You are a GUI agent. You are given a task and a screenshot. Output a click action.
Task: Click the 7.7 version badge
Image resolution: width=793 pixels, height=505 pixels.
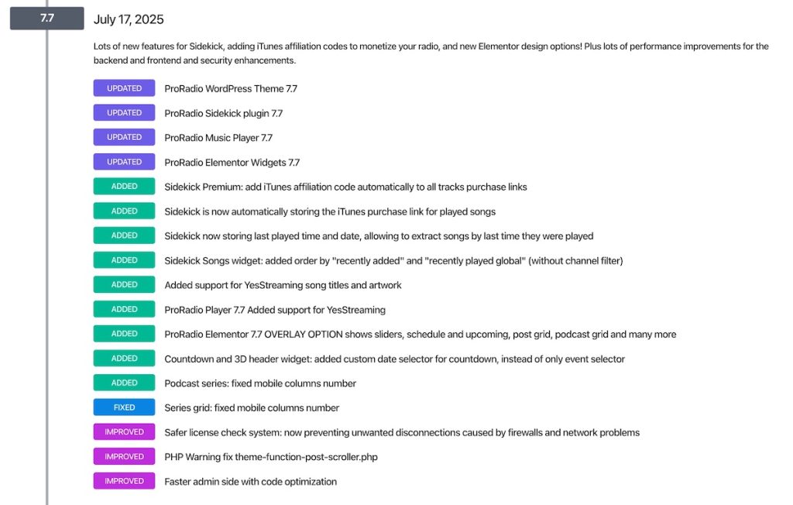tap(46, 19)
